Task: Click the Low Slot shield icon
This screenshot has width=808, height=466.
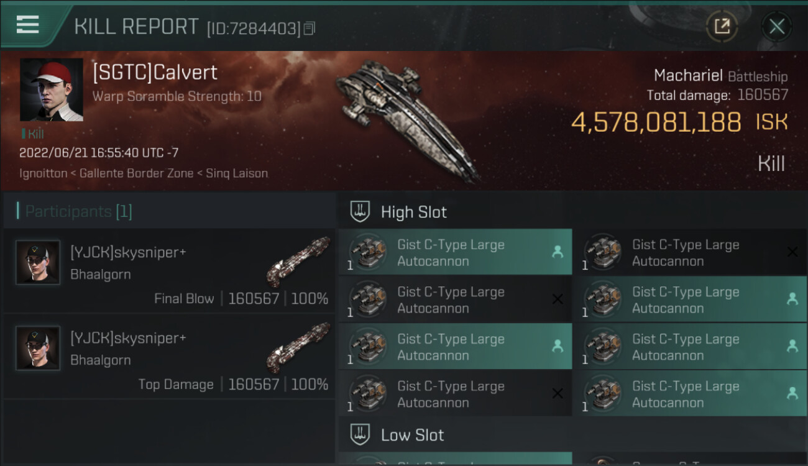Action: [x=360, y=435]
